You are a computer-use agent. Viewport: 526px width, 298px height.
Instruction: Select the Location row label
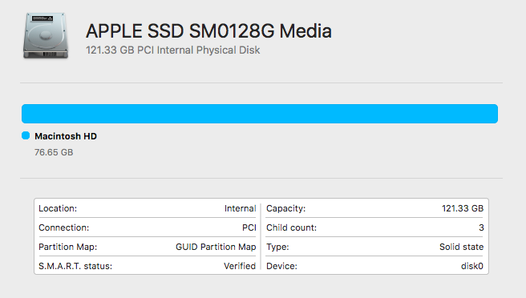point(58,208)
